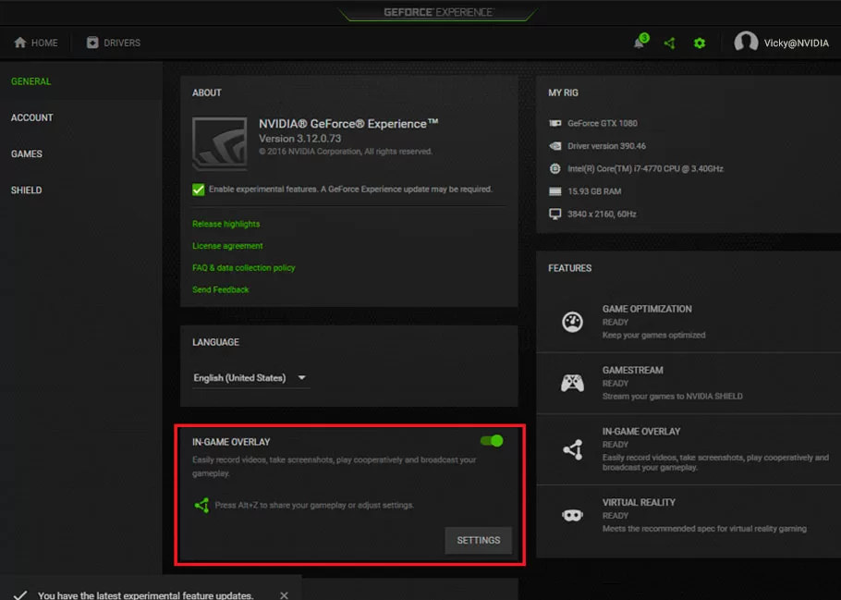The height and width of the screenshot is (600, 841).
Task: Uncheck Enable experimental features checkbox
Action: coord(199,190)
